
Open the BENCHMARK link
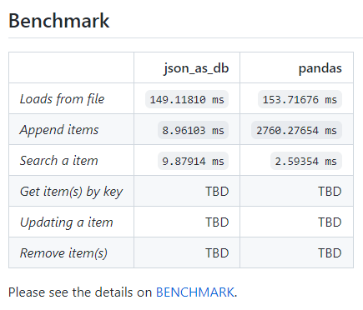coord(195,292)
